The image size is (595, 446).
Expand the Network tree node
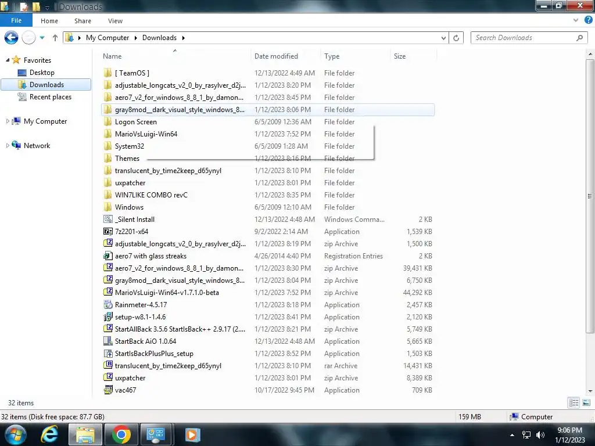tap(8, 145)
